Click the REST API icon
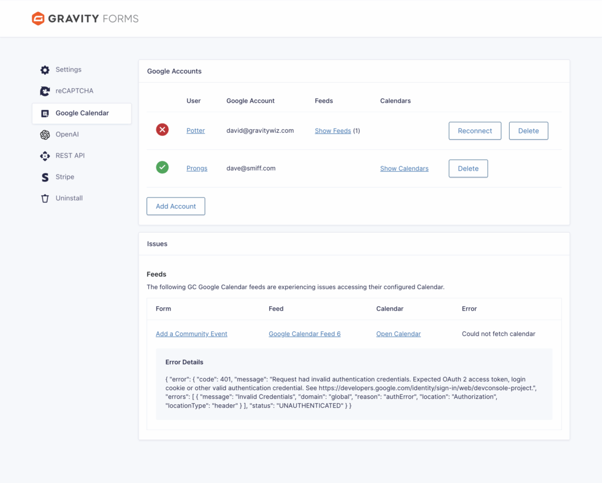The height and width of the screenshot is (483, 602). coord(45,156)
